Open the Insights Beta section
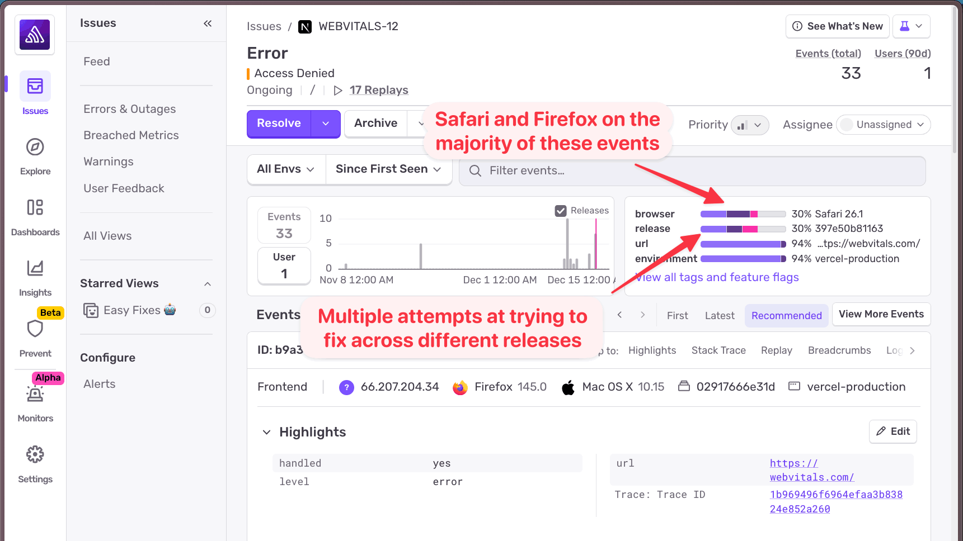The image size is (963, 541). click(x=35, y=278)
